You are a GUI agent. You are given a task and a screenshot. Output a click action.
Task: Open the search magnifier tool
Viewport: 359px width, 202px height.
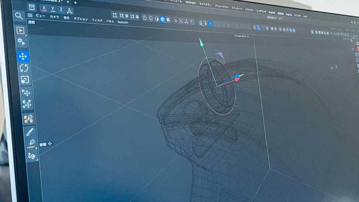(x=19, y=16)
